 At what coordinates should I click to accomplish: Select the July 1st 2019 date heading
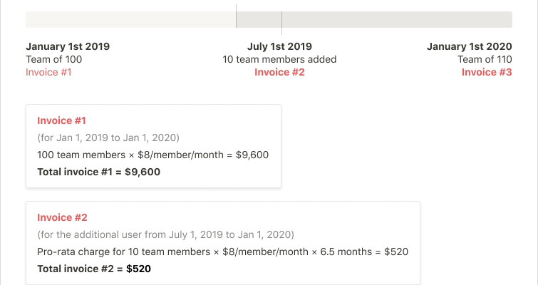coord(279,46)
